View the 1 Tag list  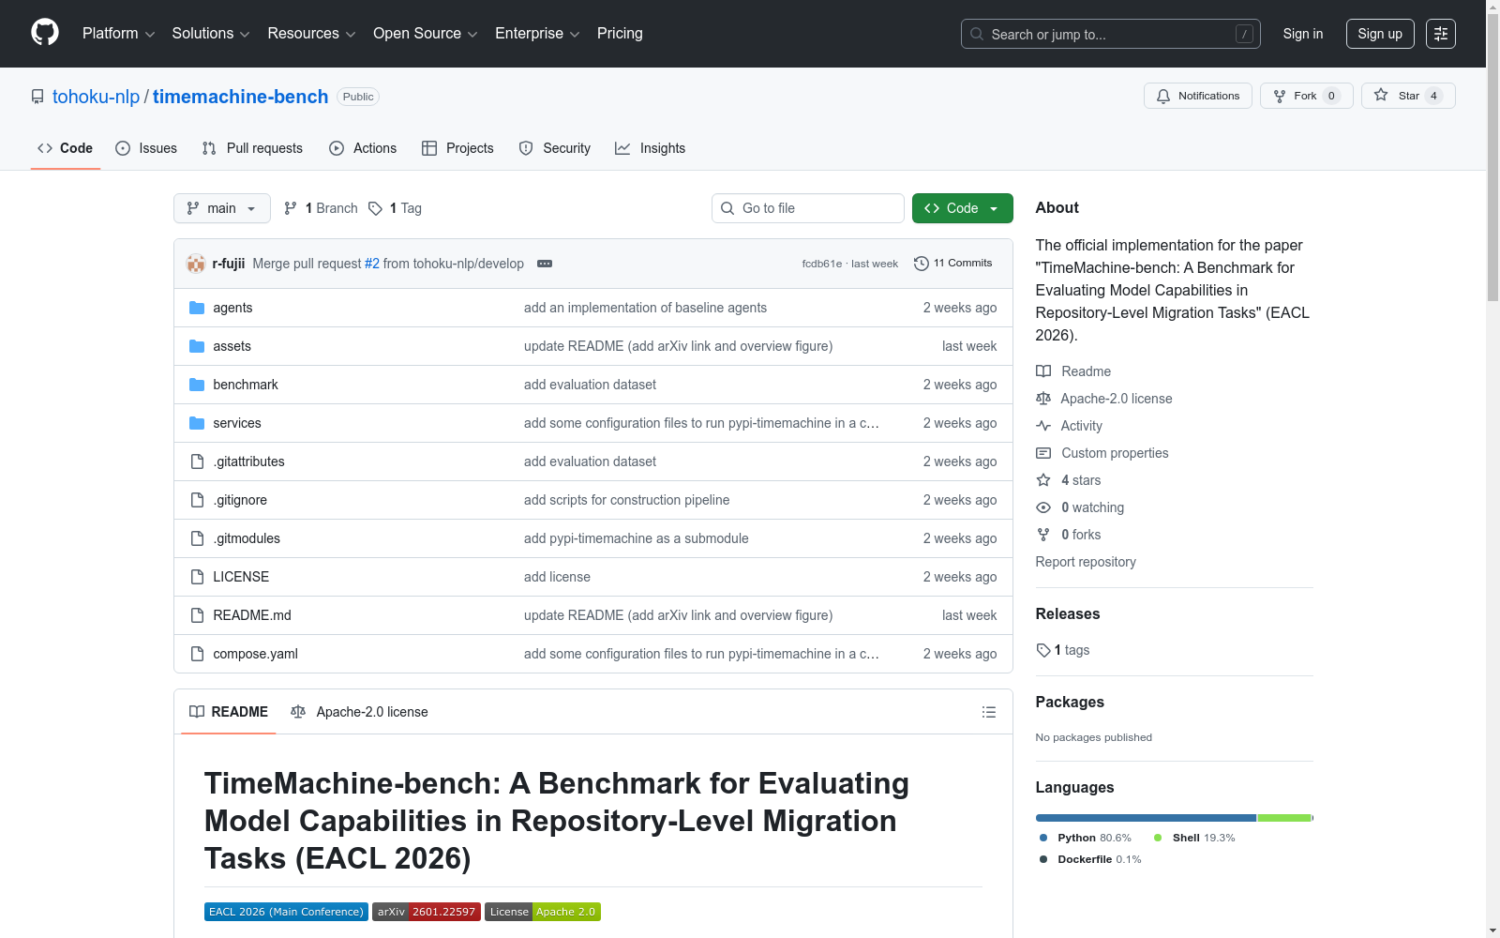click(395, 208)
